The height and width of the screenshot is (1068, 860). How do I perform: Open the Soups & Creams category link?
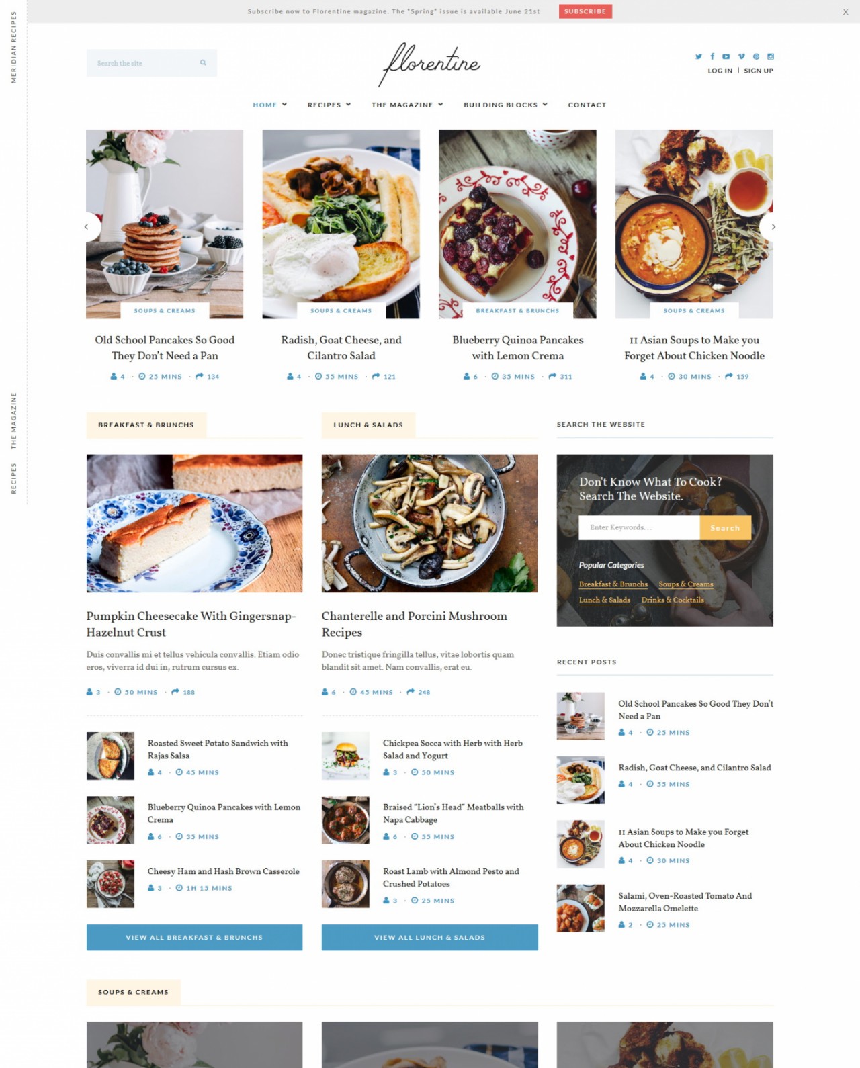pos(686,584)
